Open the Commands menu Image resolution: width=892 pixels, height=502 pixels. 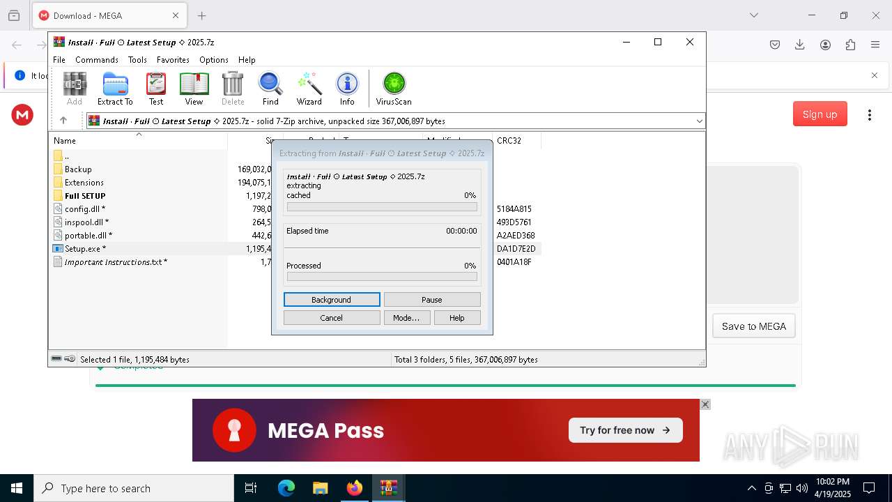pyautogui.click(x=97, y=60)
